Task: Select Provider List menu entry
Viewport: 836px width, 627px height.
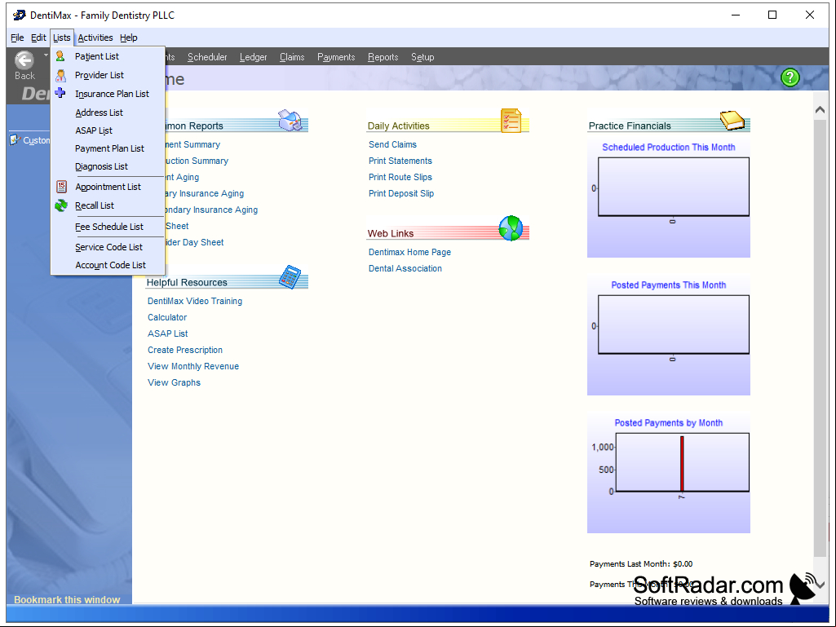Action: pos(108,75)
